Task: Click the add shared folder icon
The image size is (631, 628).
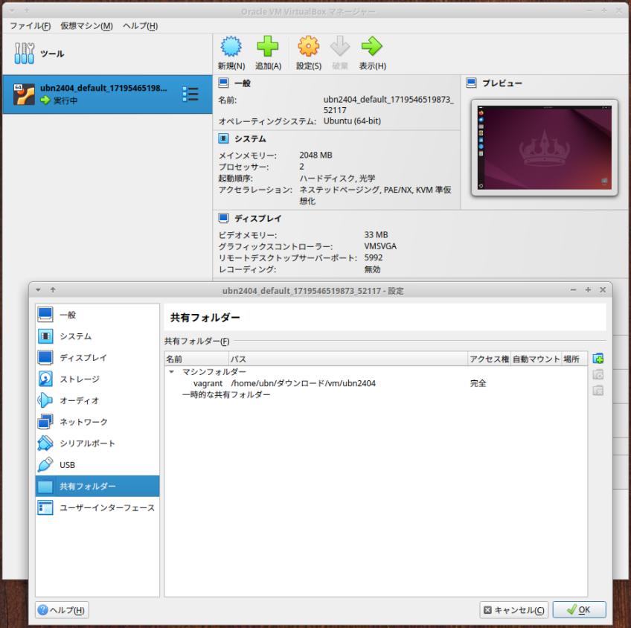Action: (598, 359)
